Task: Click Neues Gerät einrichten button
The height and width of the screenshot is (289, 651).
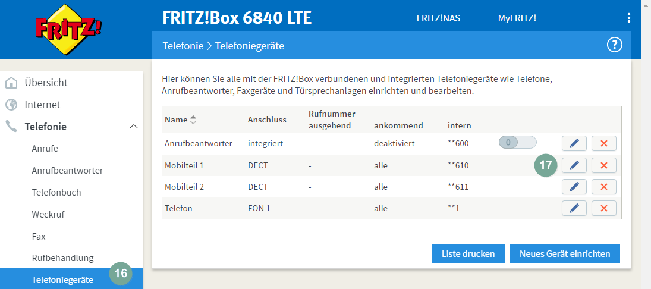Action: click(x=564, y=253)
